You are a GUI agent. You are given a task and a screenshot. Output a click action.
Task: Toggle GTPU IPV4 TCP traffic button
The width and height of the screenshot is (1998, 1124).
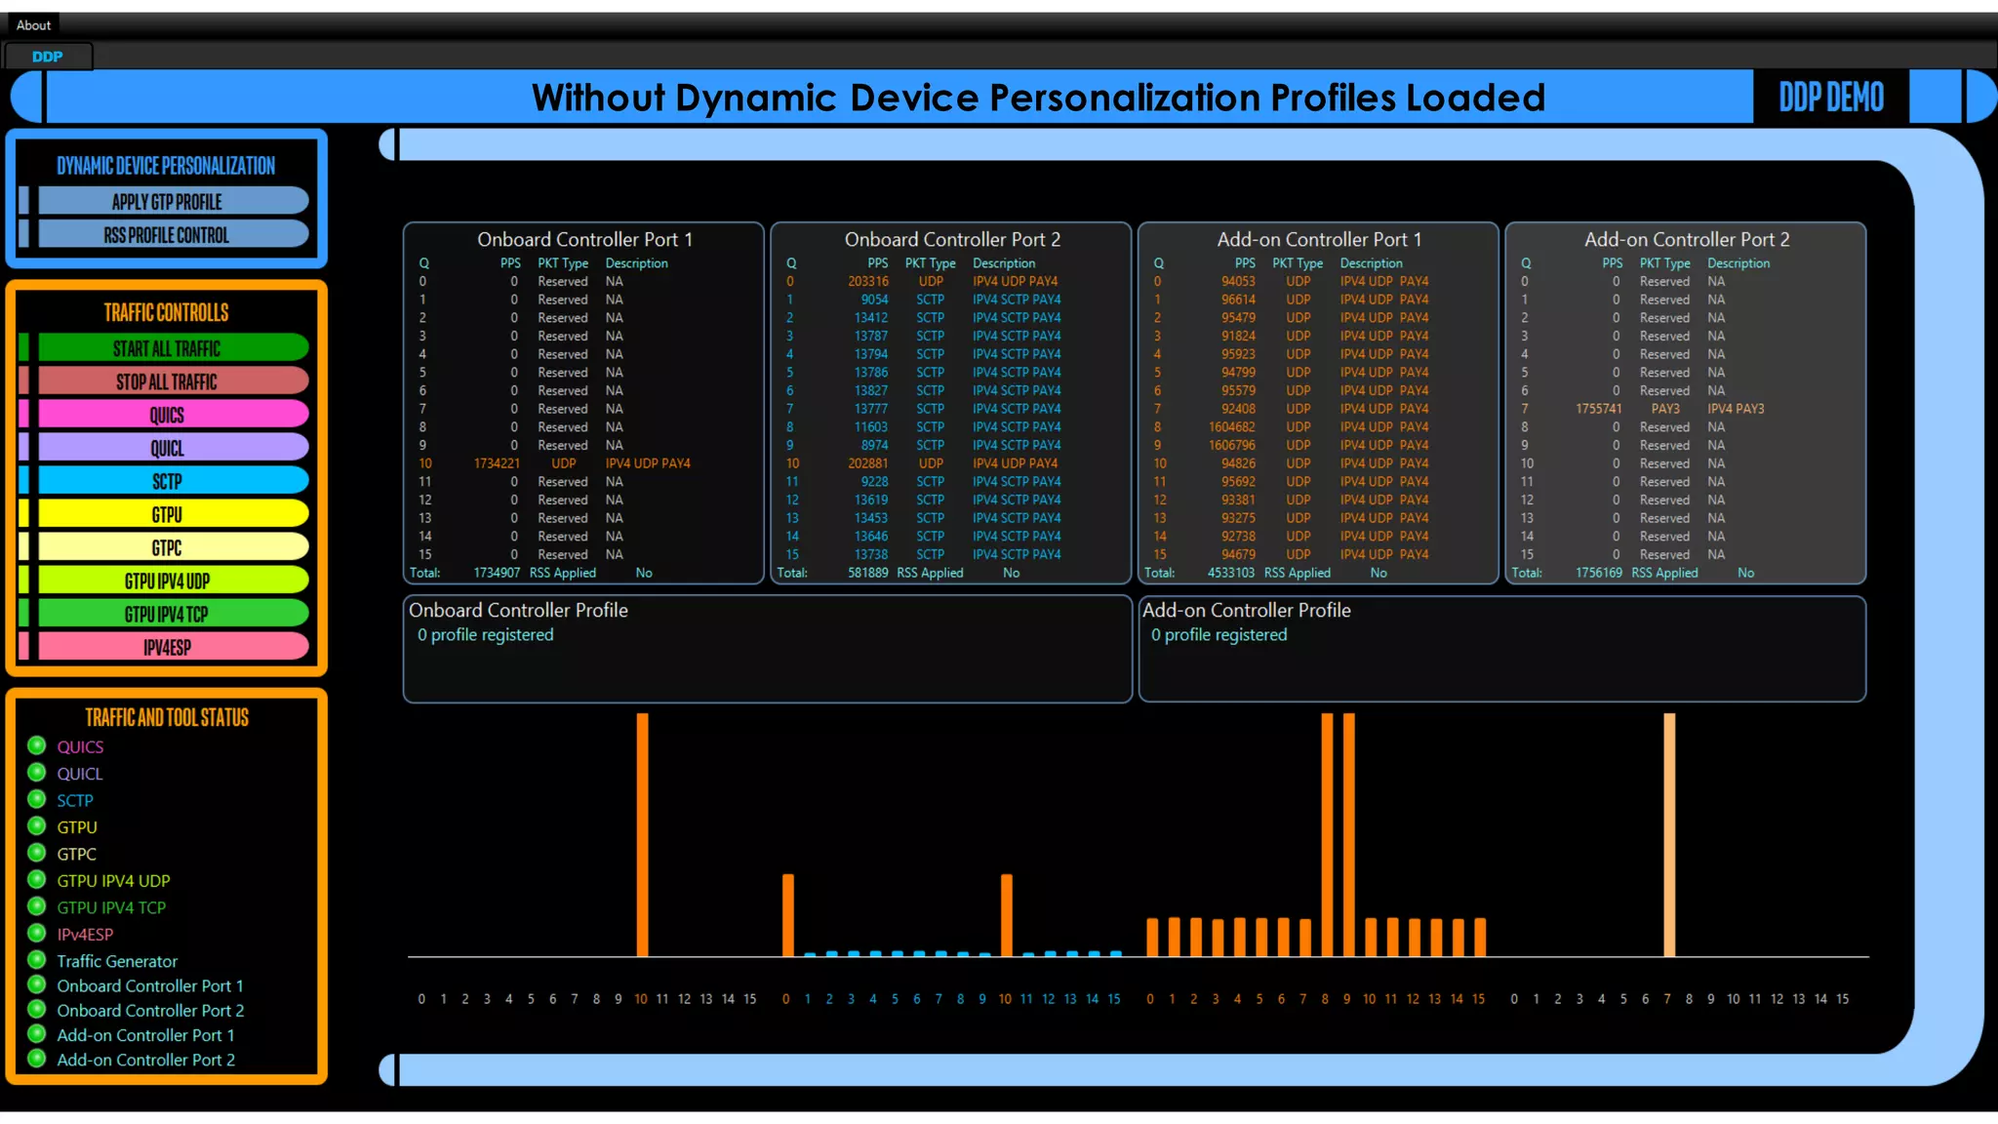coord(173,614)
